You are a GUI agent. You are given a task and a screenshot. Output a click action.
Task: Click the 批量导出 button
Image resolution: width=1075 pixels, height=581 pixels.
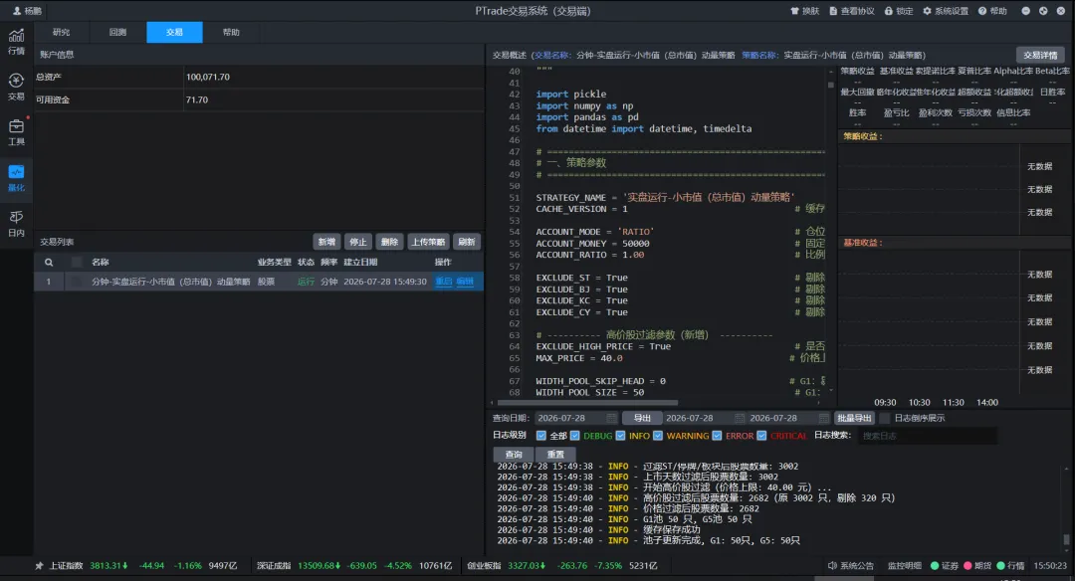pos(854,418)
